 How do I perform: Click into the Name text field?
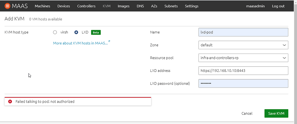tap(243, 32)
